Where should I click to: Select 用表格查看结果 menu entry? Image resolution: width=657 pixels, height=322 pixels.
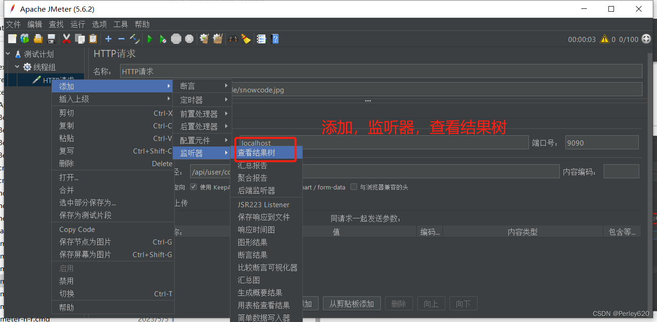pos(266,305)
